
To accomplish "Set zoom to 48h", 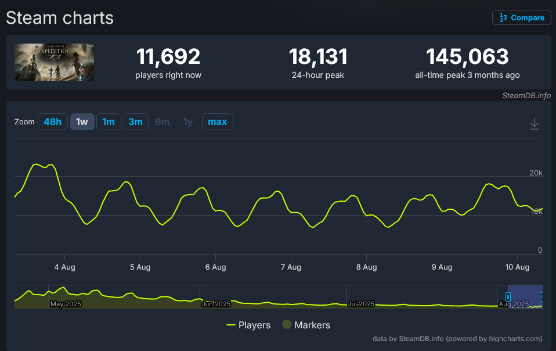I will pyautogui.click(x=52, y=121).
